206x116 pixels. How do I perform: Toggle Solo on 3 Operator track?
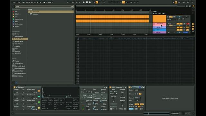point(184,24)
